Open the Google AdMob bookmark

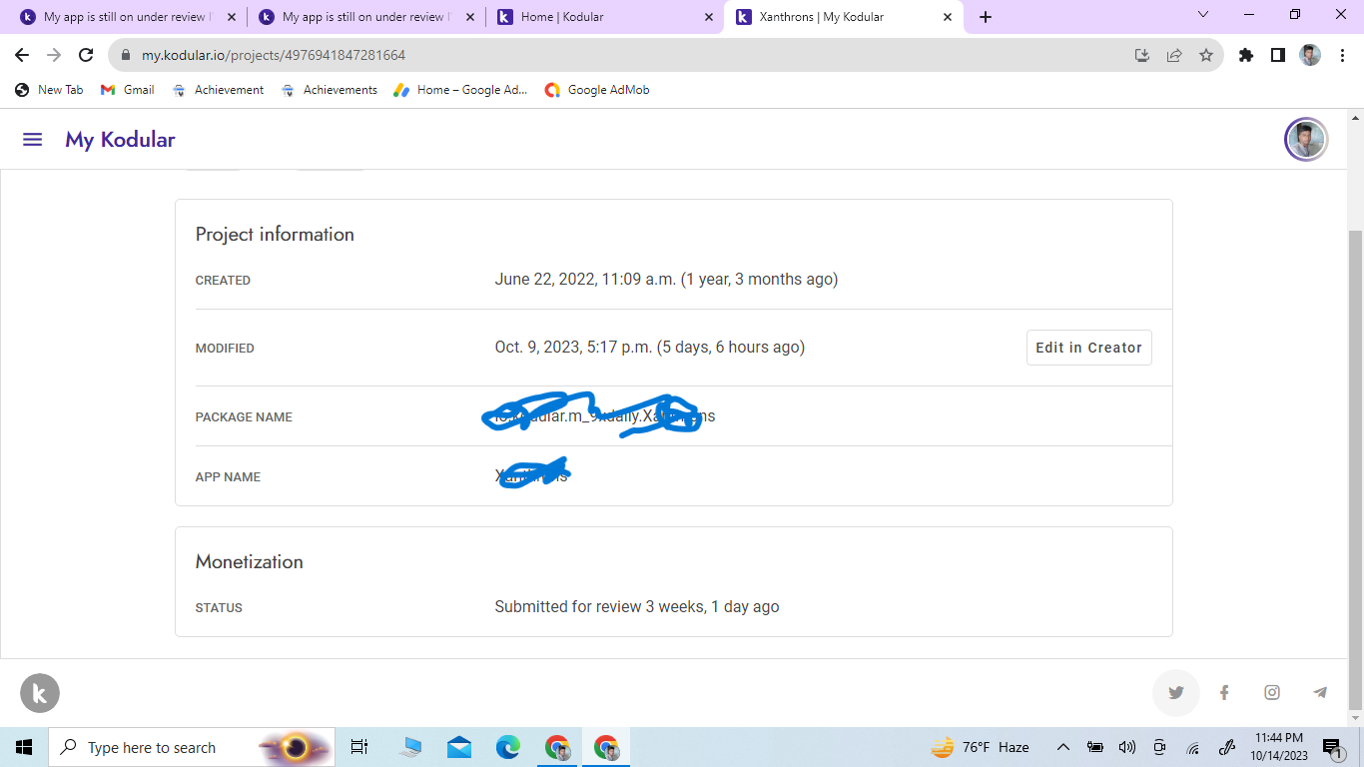pyautogui.click(x=597, y=90)
